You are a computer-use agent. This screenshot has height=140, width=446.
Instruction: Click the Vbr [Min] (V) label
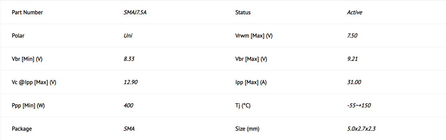[x=27, y=59]
